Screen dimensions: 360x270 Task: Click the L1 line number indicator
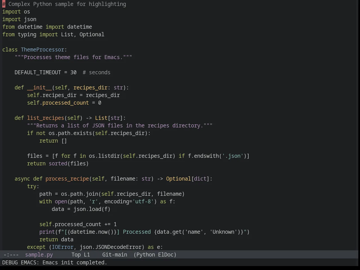pos(87,255)
